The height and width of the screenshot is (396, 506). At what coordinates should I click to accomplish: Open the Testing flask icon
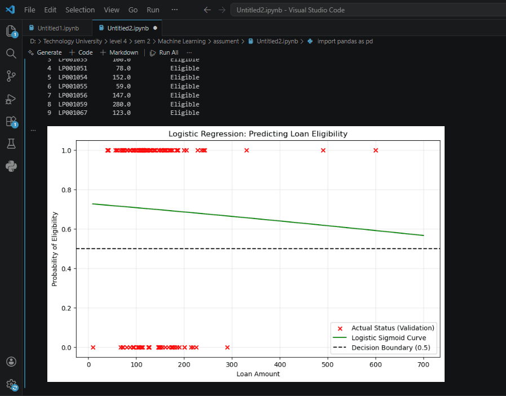11,144
